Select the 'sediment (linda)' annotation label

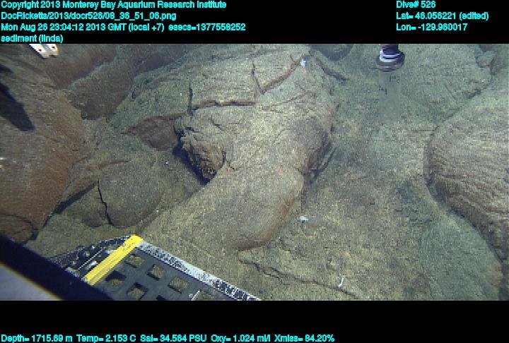(32, 38)
